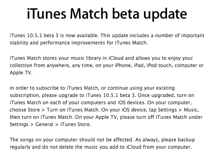Viewport: 213px width, 158px height.
Task: Click the words 'Apple TV.' ending the second paragraph
Action: click(x=21, y=73)
